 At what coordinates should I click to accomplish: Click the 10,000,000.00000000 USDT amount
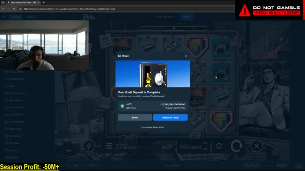pyautogui.click(x=173, y=104)
